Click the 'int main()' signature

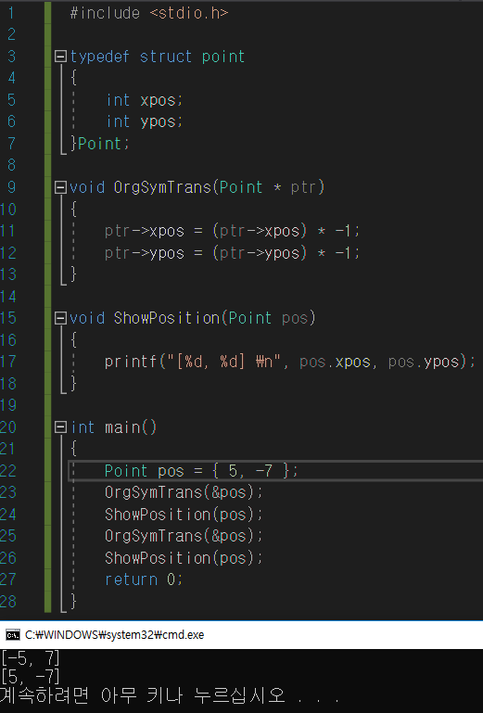click(x=114, y=427)
